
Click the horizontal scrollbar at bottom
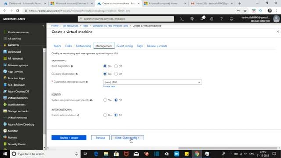228,148
